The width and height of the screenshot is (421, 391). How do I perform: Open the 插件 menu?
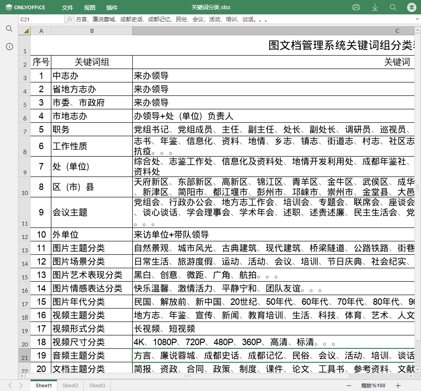coord(112,8)
